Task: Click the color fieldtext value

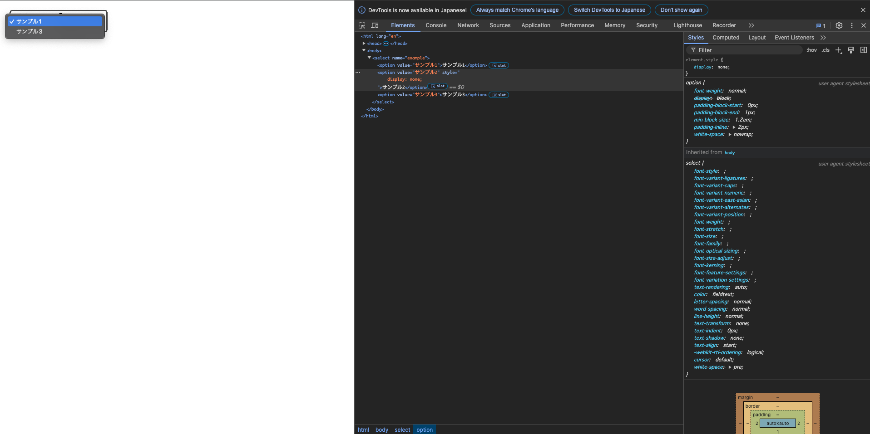Action: [722, 295]
